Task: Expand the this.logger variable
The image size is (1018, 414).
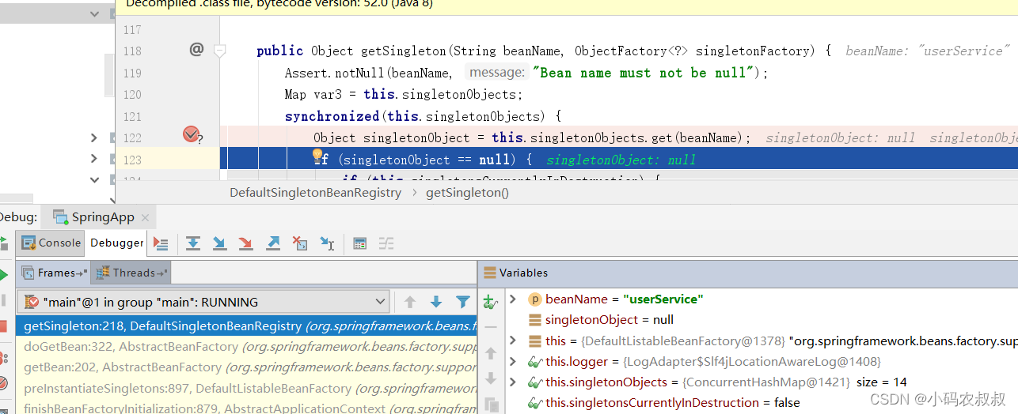Action: click(513, 361)
